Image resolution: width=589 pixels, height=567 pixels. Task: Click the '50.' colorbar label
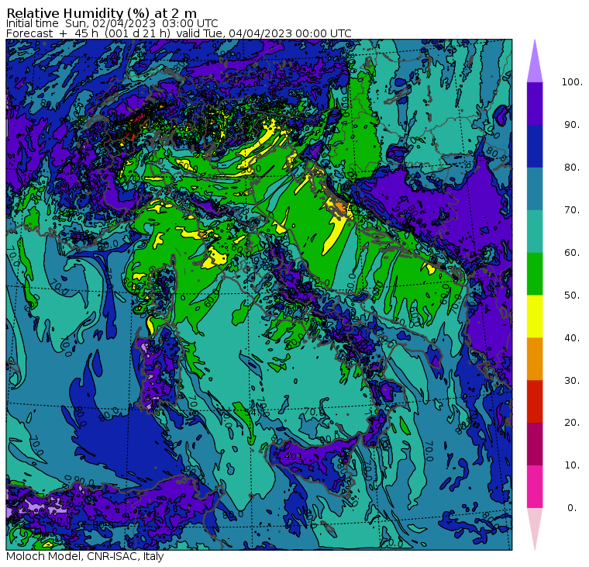click(572, 296)
